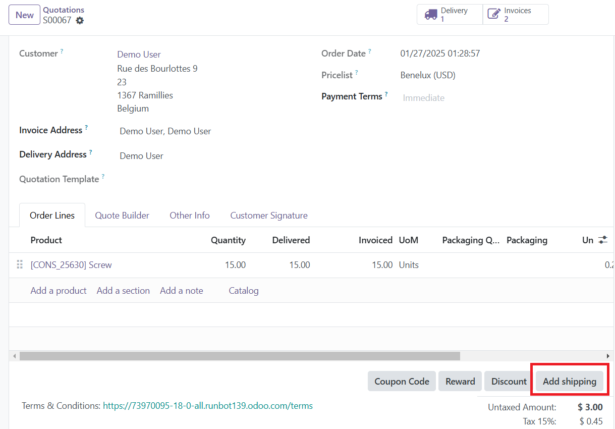Select the [CONS_25630] Screw product cell

point(71,265)
